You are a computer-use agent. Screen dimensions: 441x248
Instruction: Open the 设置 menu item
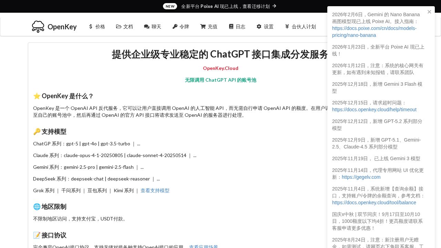click(x=265, y=27)
